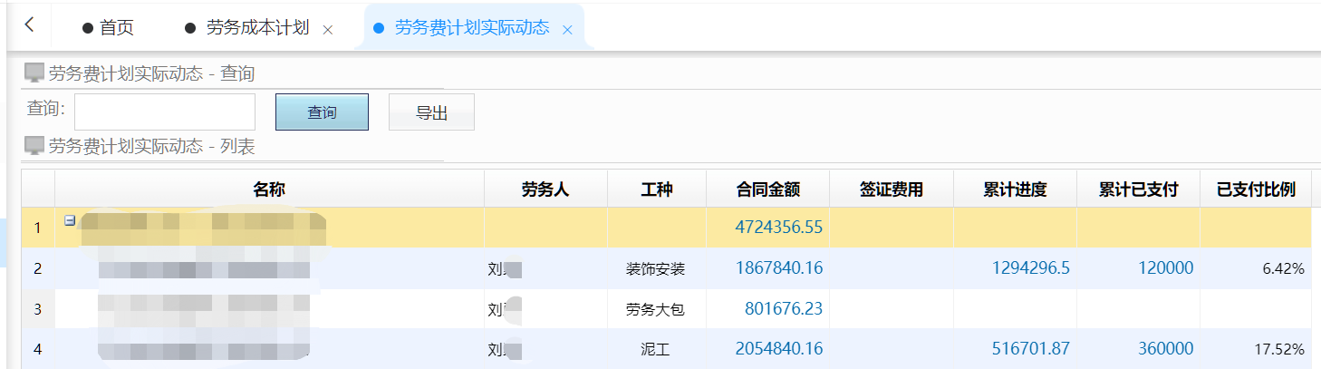
Task: Close the 劳务费计划实际动态 tab
Action: click(x=567, y=30)
